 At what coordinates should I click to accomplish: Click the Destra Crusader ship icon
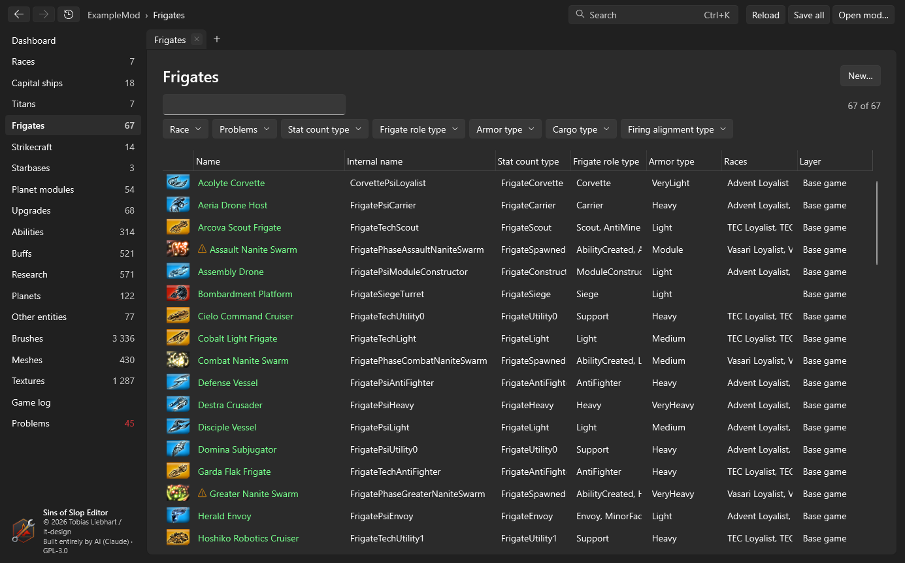(178, 405)
